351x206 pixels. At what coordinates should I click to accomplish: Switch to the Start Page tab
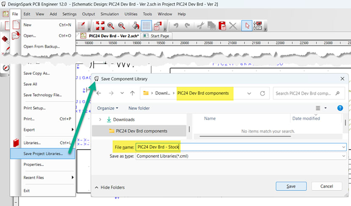click(x=157, y=36)
